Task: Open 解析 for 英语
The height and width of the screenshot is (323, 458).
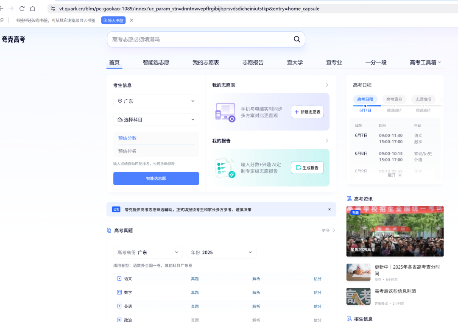Action: coord(256,306)
